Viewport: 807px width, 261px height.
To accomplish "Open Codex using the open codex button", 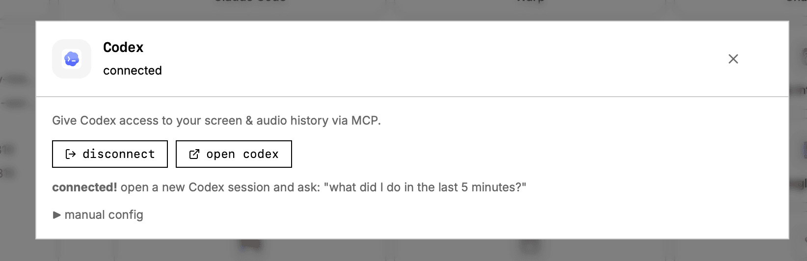I will point(234,154).
